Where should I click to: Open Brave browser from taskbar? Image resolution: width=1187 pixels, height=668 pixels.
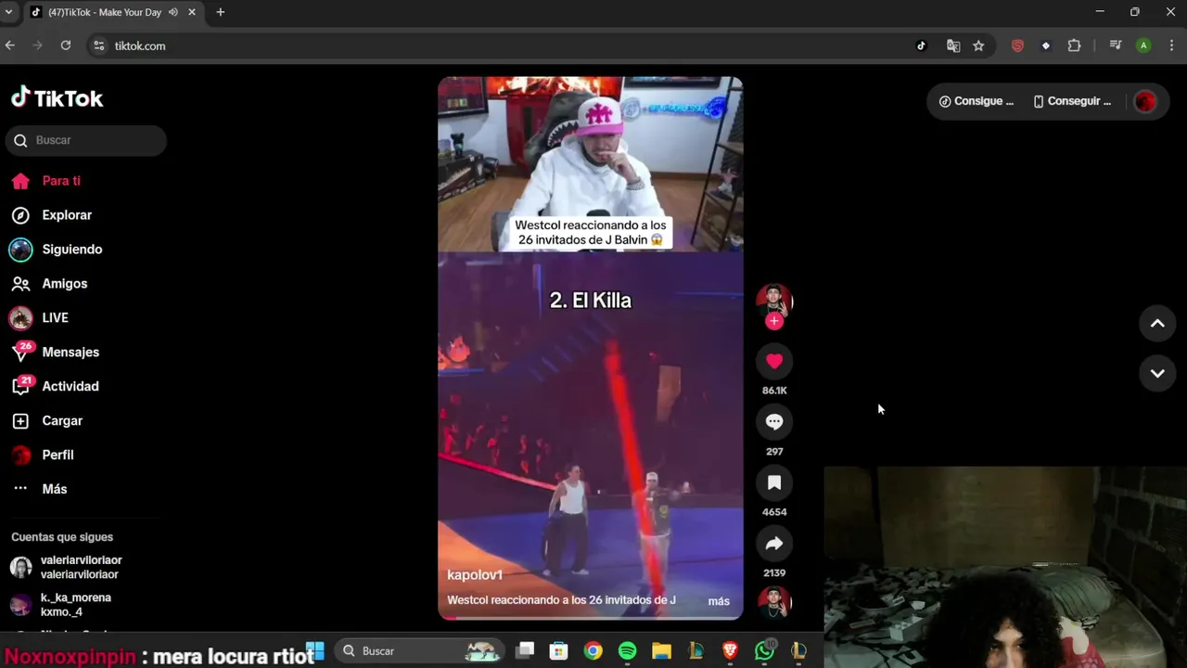730,651
